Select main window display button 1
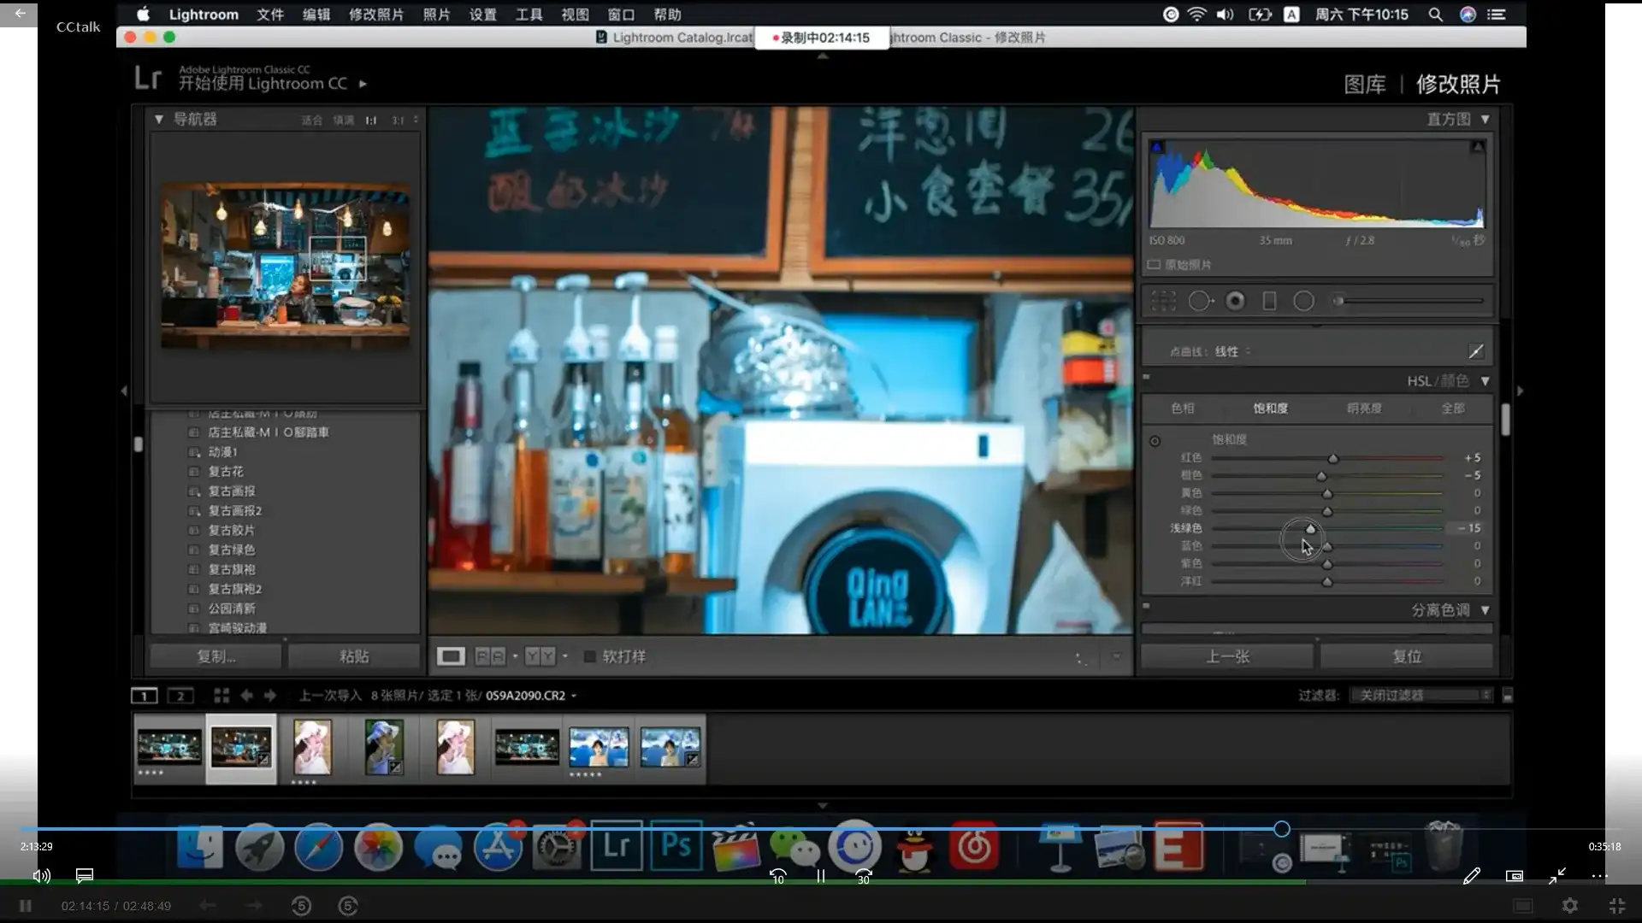The height and width of the screenshot is (923, 1642). 144,696
